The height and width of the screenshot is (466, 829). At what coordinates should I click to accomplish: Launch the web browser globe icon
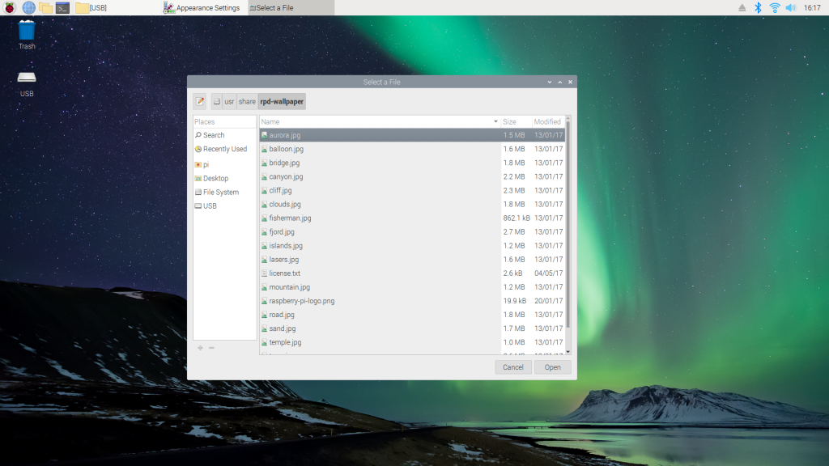pyautogui.click(x=28, y=7)
